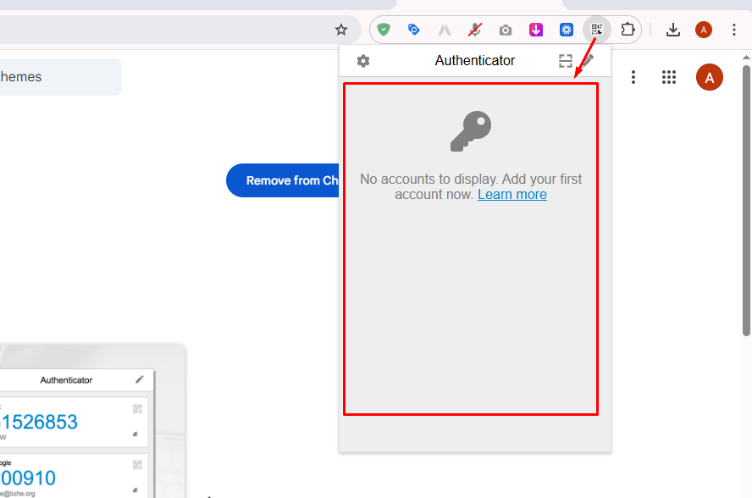Open Chrome downloads tray

[673, 30]
